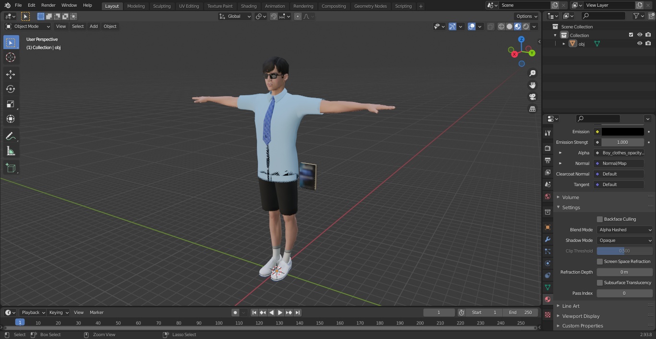Screen dimensions: 656x339
Task: Hide the obj object in viewport
Action: 640,43
